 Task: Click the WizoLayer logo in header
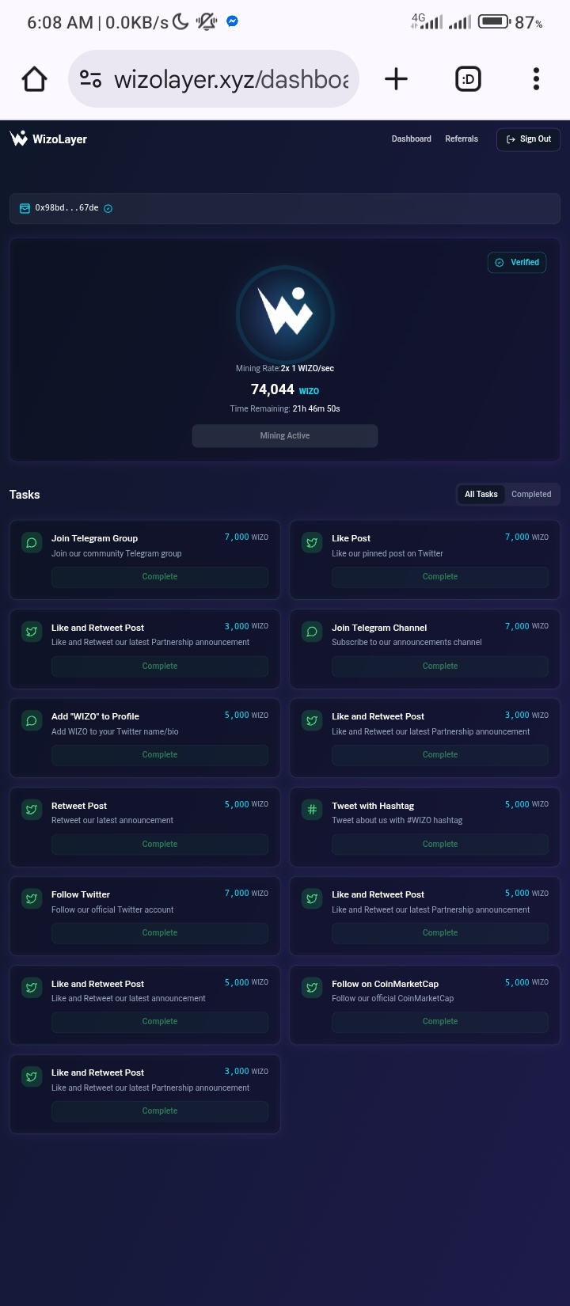[x=48, y=139]
